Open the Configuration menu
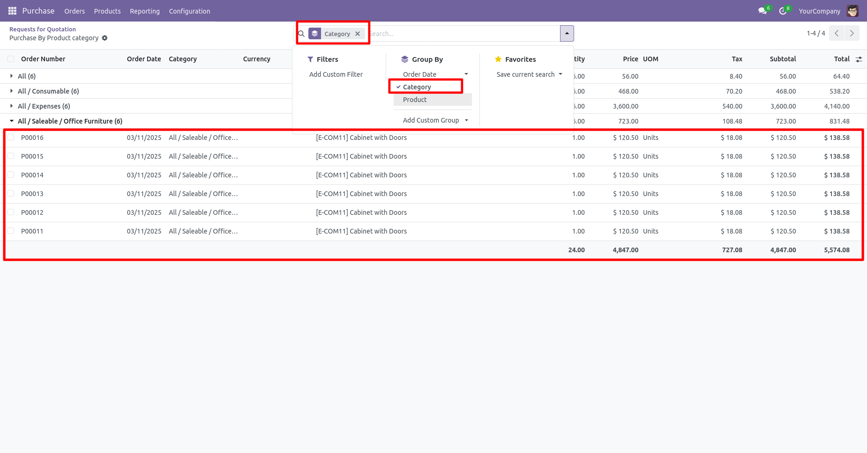Screen dimensions: 867x453 [x=189, y=11]
